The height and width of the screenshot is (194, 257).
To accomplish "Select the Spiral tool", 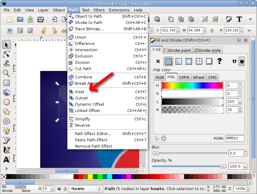I will point(7,122).
